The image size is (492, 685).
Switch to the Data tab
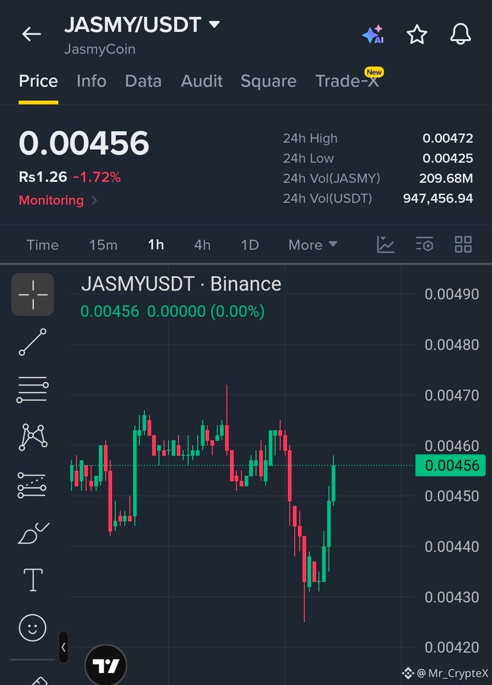point(143,81)
